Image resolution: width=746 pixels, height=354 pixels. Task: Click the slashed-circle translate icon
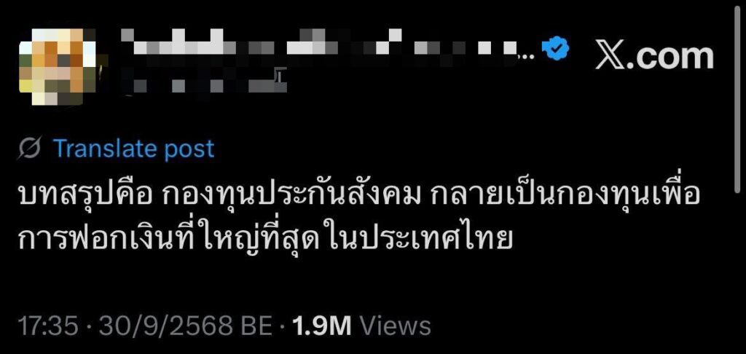(x=31, y=149)
